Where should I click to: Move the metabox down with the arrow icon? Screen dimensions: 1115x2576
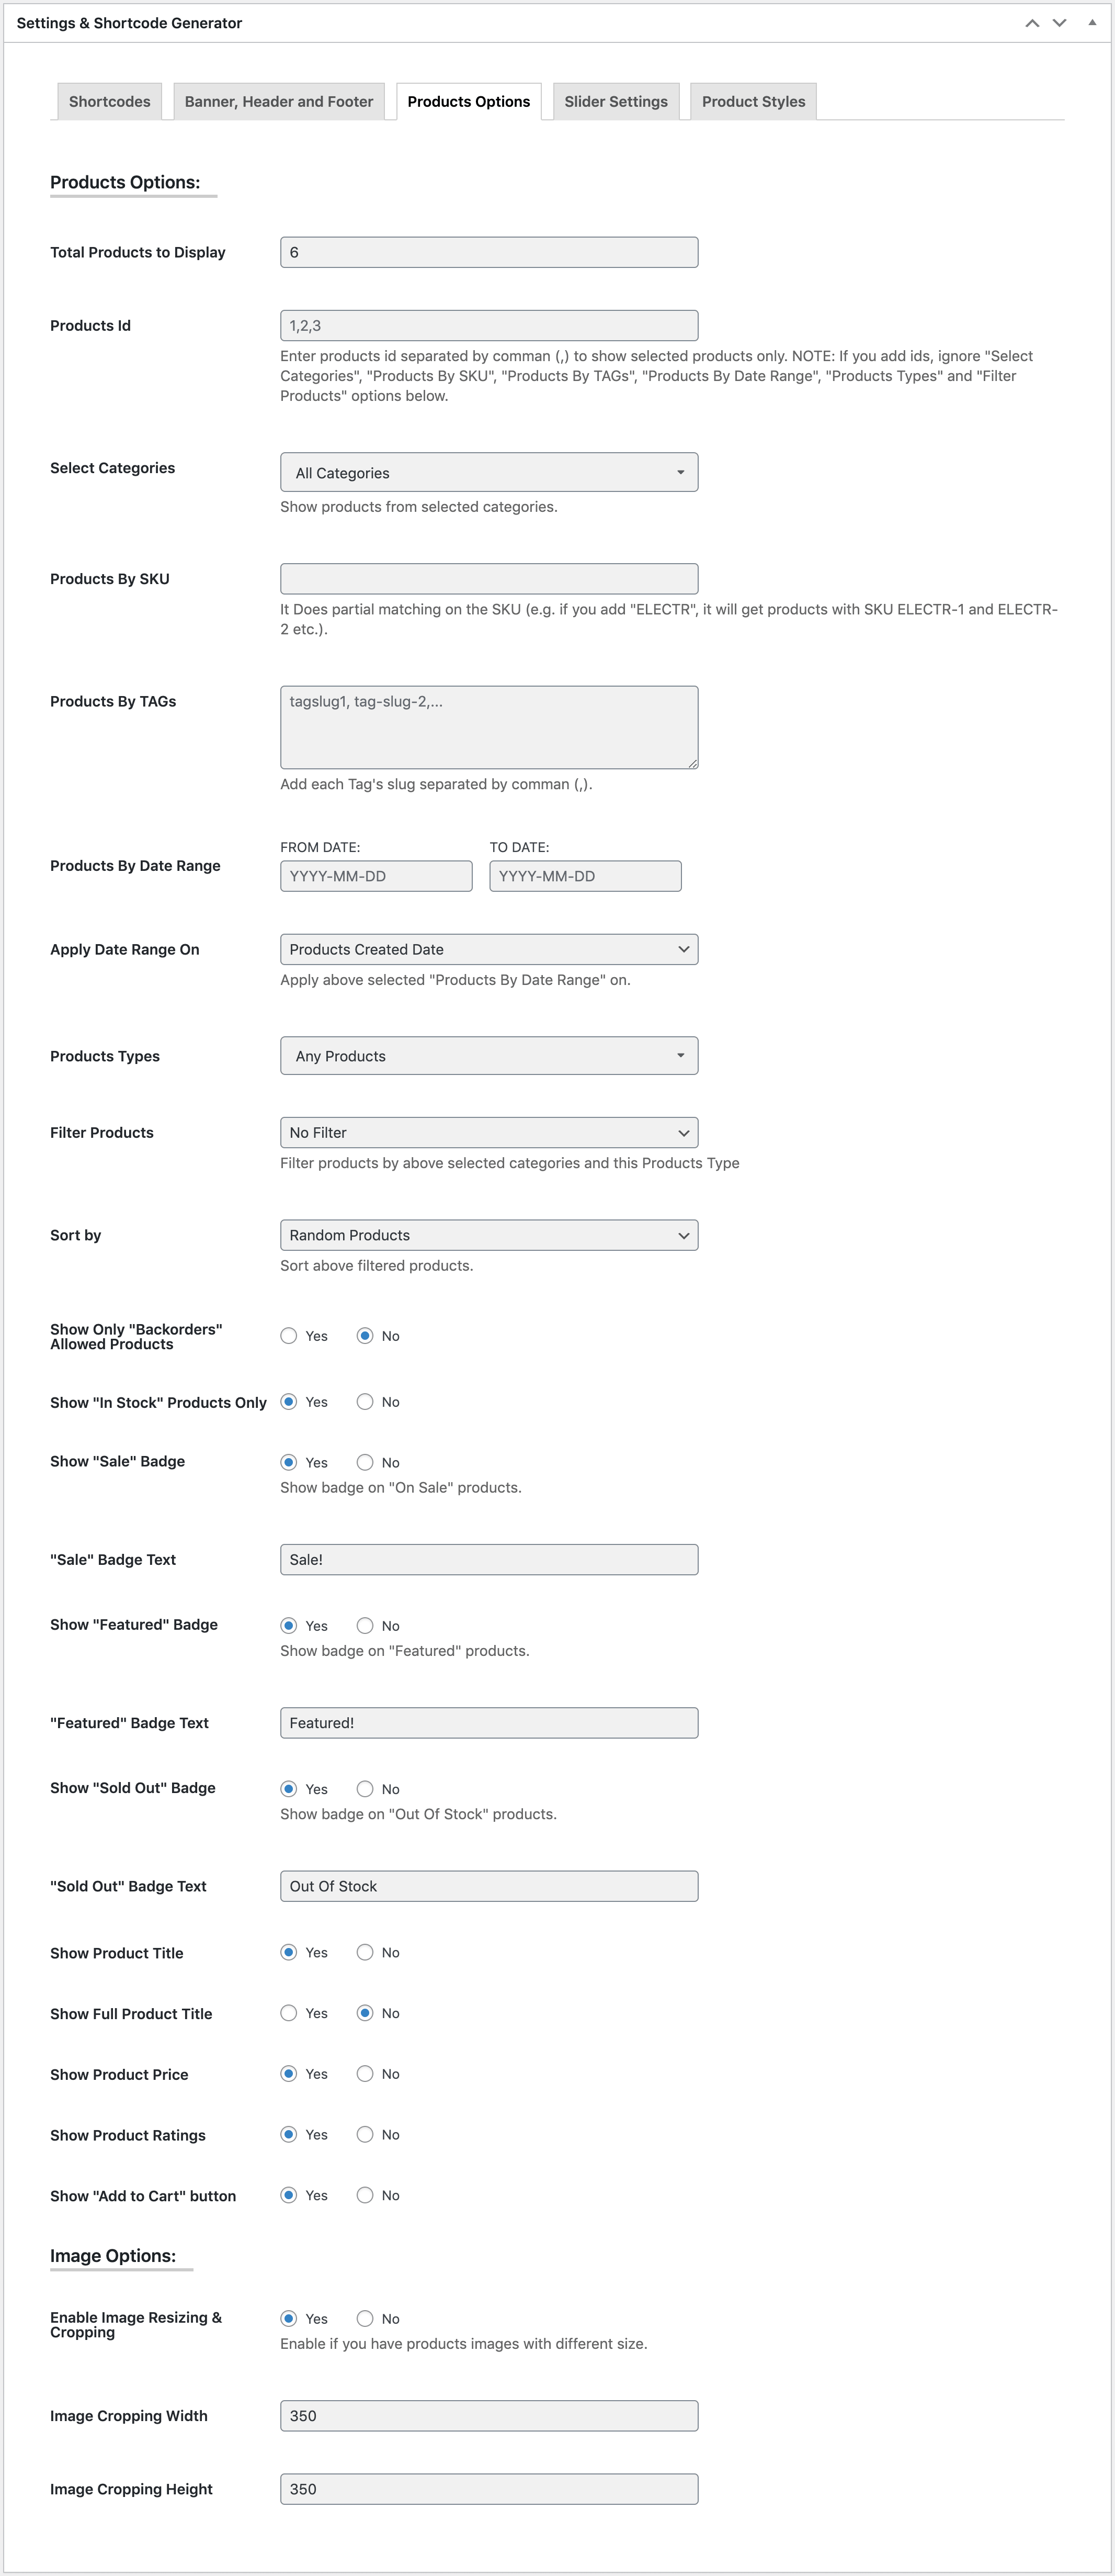pyautogui.click(x=1059, y=23)
